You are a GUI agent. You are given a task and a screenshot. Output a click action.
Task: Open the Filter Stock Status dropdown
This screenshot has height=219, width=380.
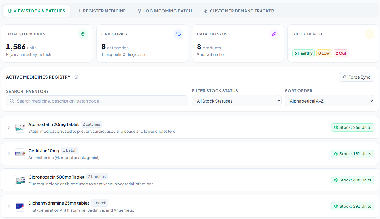(x=237, y=101)
